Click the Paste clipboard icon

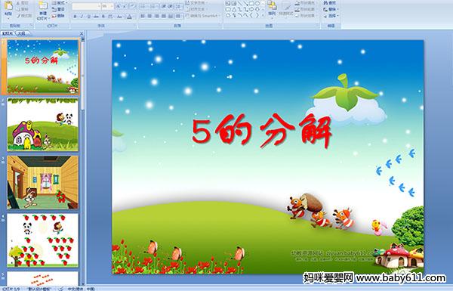[8, 6]
